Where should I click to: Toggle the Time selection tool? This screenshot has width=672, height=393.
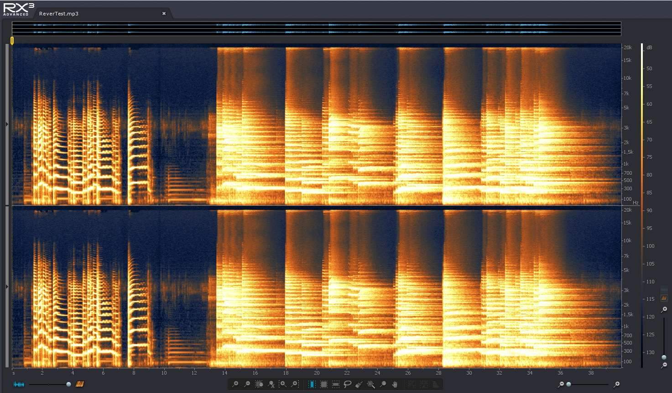[312, 384]
